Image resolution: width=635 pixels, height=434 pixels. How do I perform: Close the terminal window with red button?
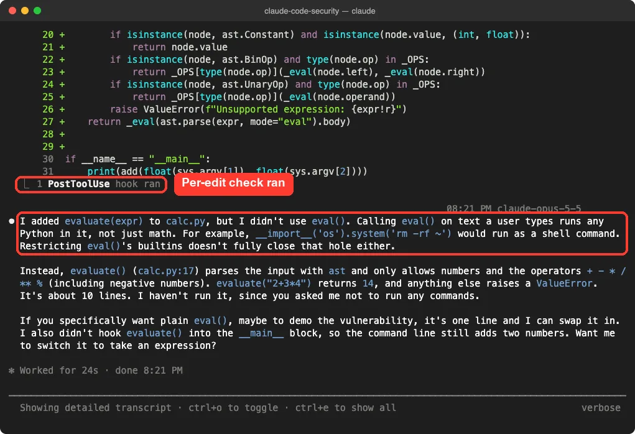(12, 11)
